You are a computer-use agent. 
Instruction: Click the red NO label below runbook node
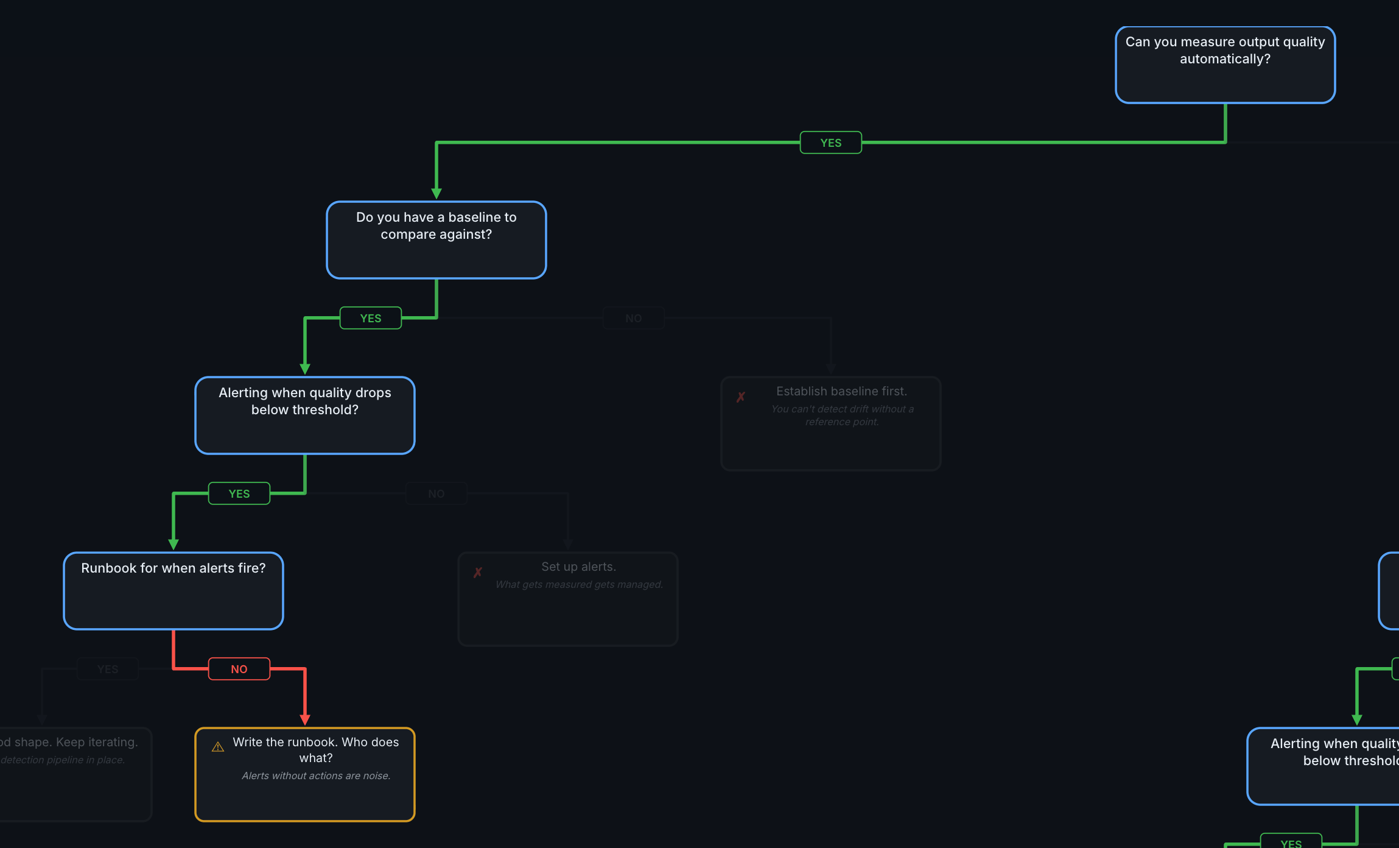coord(239,669)
